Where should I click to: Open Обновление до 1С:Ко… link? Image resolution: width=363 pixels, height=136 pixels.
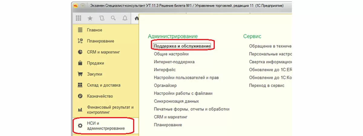pyautogui.click(x=270, y=78)
